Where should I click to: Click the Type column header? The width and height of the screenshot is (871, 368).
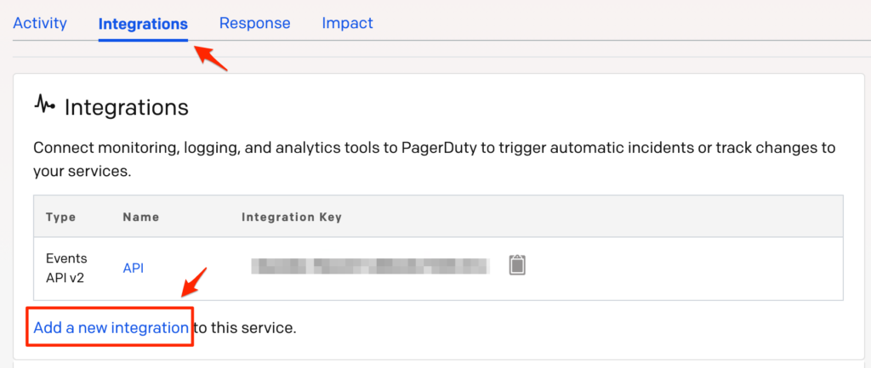coord(60,217)
